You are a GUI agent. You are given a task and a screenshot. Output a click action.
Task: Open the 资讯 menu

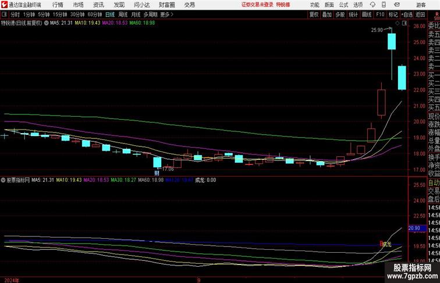[98, 5]
